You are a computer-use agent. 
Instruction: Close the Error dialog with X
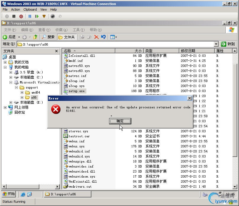click(x=190, y=98)
